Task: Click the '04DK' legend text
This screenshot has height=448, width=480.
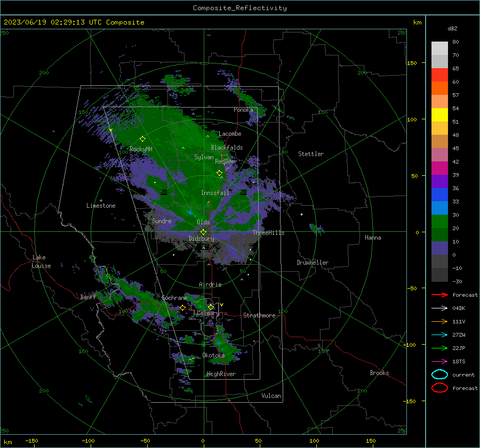Action: (459, 308)
